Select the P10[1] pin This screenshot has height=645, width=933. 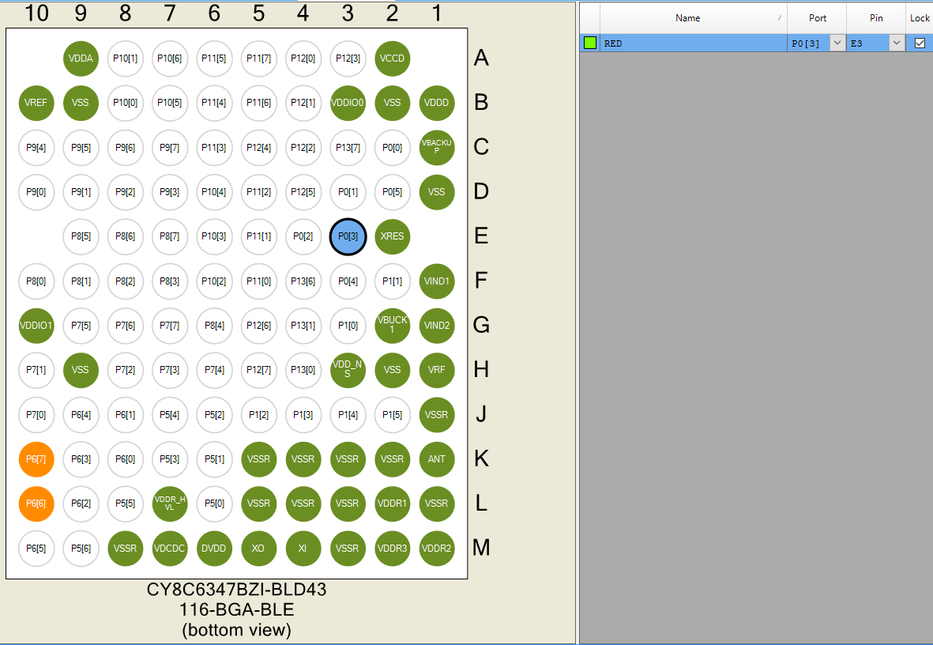(x=125, y=58)
